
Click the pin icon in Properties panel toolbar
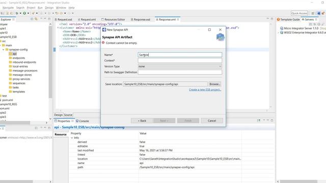point(259,120)
